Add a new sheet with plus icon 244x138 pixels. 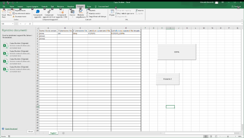[x=63, y=133]
